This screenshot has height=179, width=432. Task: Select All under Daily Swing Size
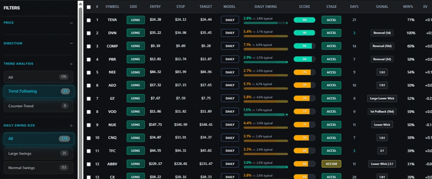pyautogui.click(x=39, y=139)
